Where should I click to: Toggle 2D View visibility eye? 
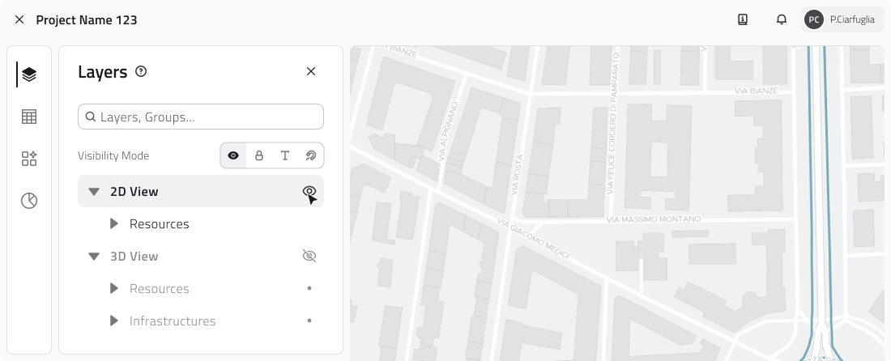[309, 192]
